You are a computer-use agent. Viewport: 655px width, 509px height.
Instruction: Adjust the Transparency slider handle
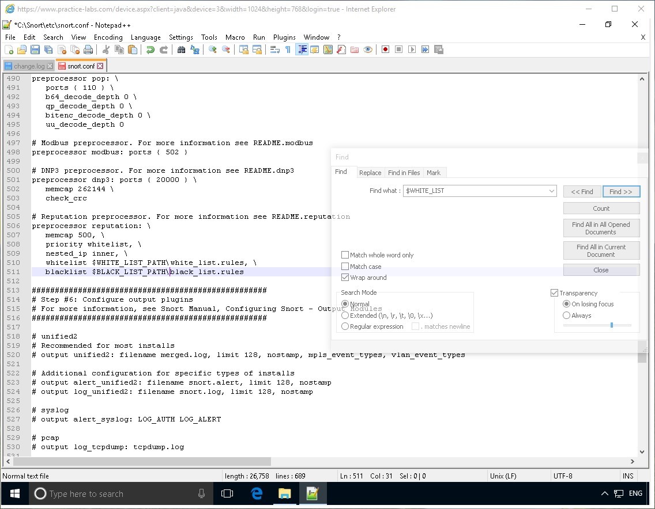[611, 325]
